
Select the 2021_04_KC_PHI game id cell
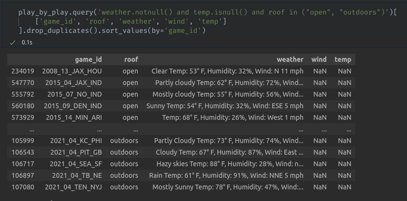click(76, 141)
